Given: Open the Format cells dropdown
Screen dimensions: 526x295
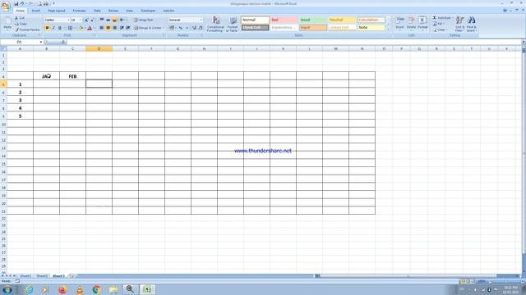Looking at the screenshot, I should coord(422,23).
